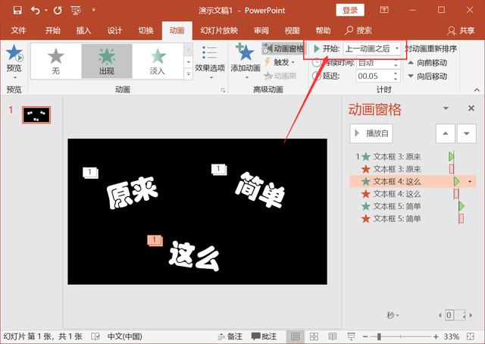Screen dimensions: 485x344
Task: Switch to the 帮助 tab
Action: point(323,30)
